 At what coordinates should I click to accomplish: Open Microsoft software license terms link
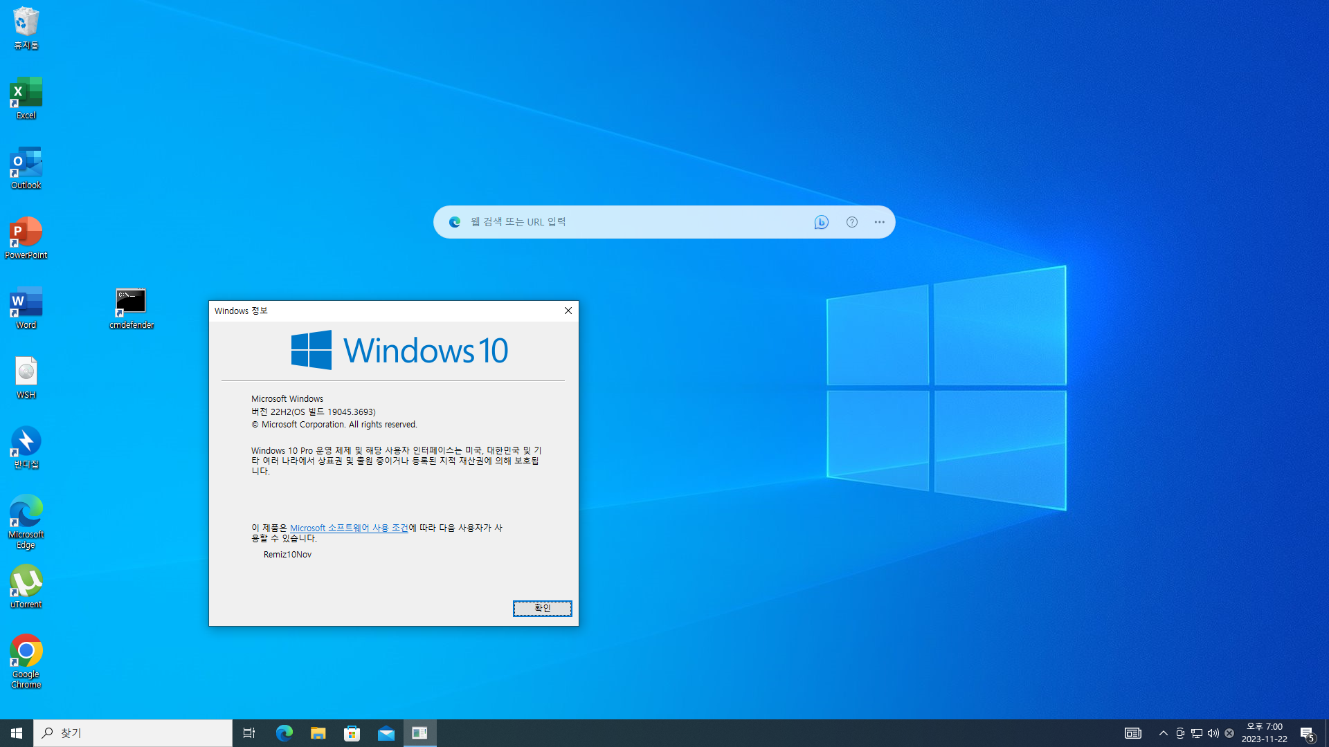pos(349,528)
